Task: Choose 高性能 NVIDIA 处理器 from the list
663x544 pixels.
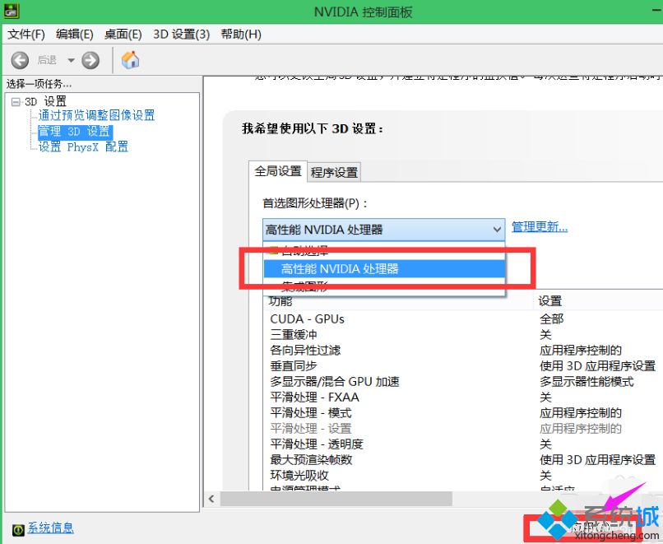Action: [384, 268]
